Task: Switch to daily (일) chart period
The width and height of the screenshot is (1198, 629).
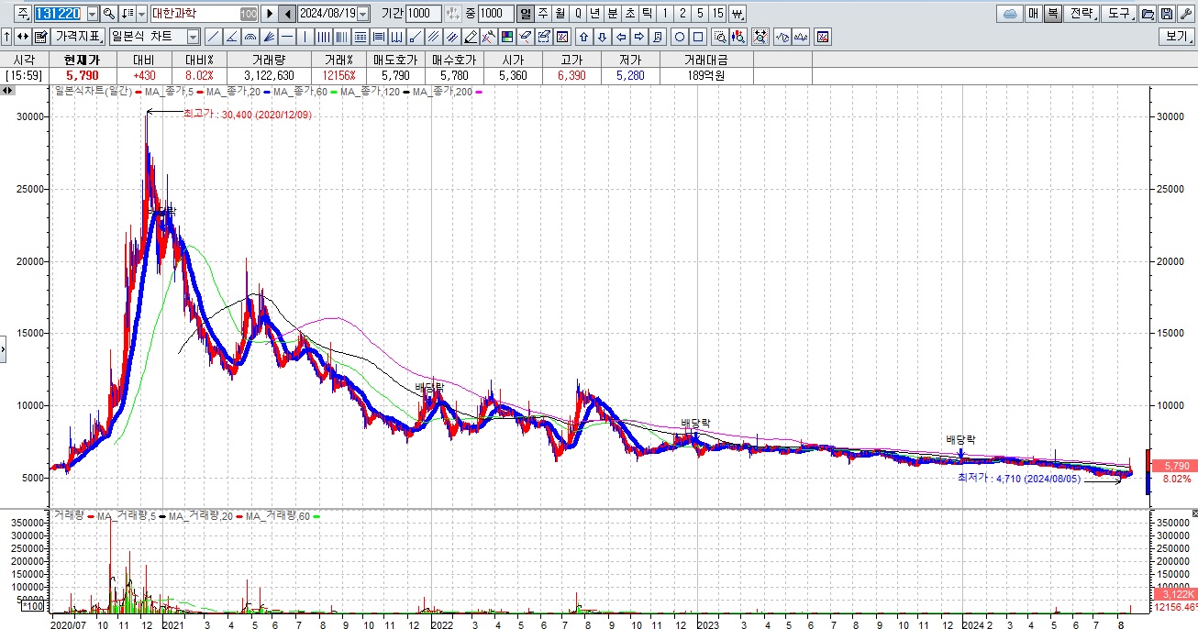Action: pyautogui.click(x=525, y=14)
